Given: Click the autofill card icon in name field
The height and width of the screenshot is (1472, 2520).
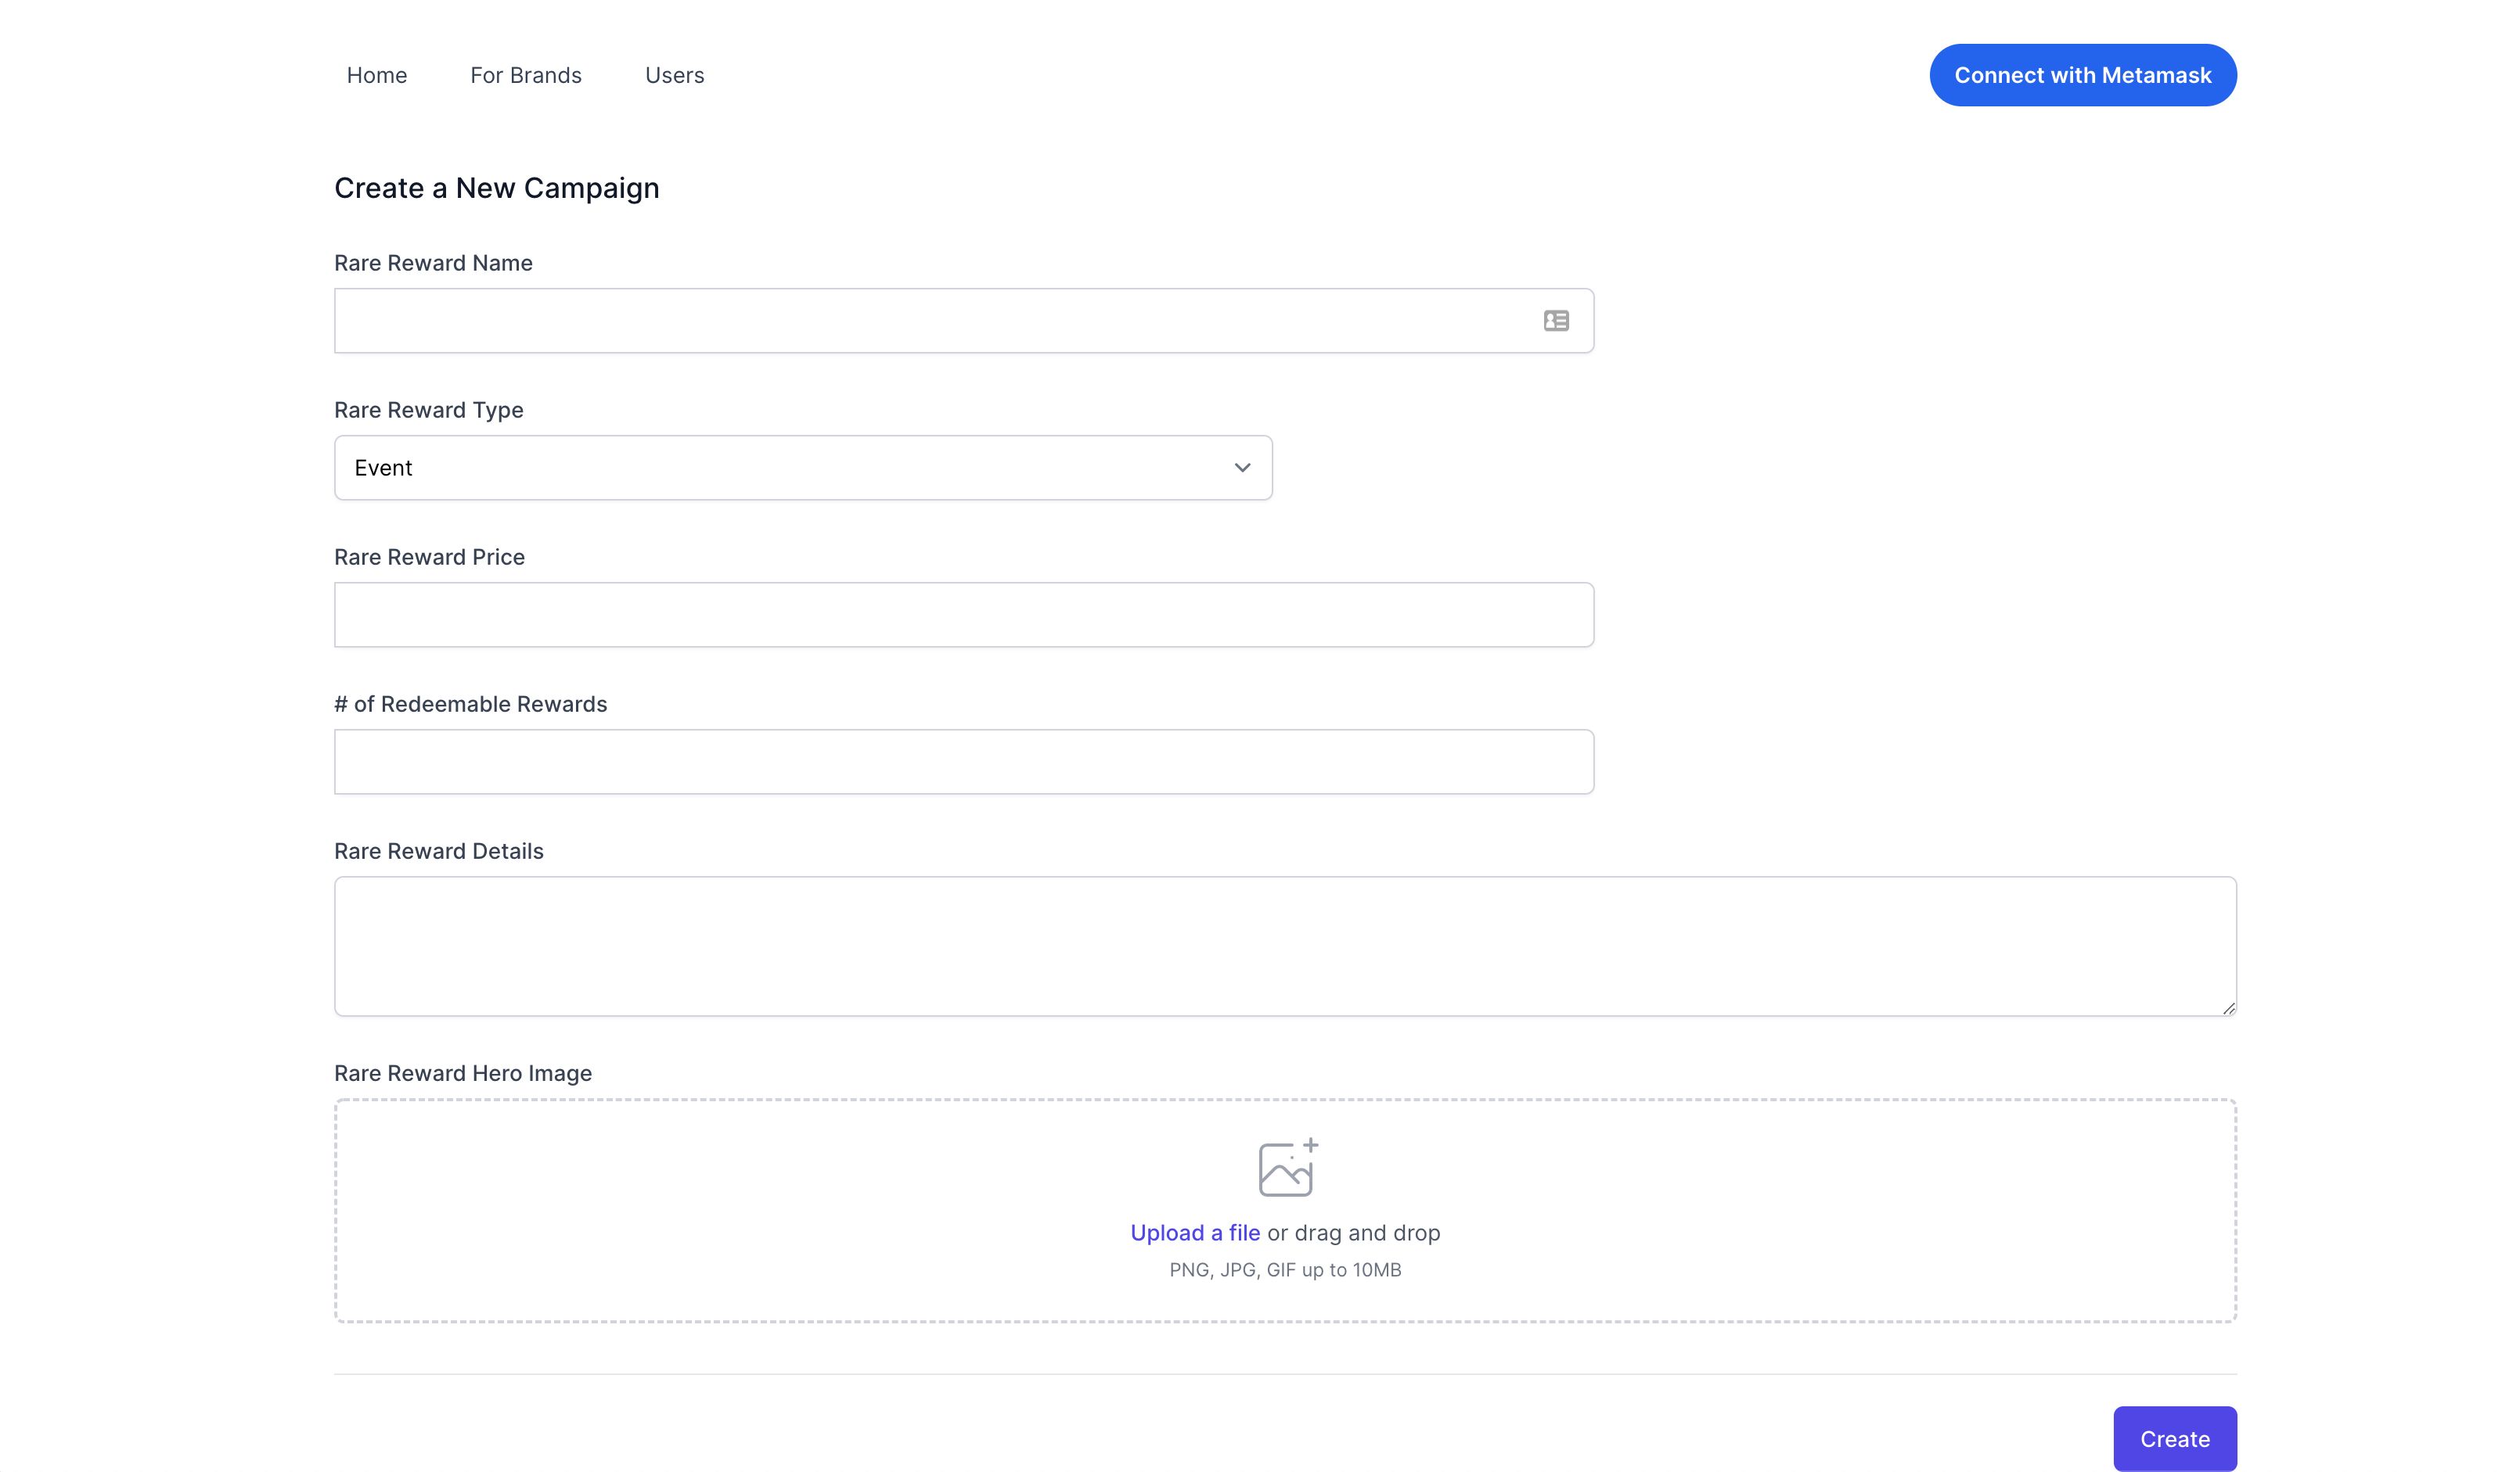Looking at the screenshot, I should [x=1556, y=321].
